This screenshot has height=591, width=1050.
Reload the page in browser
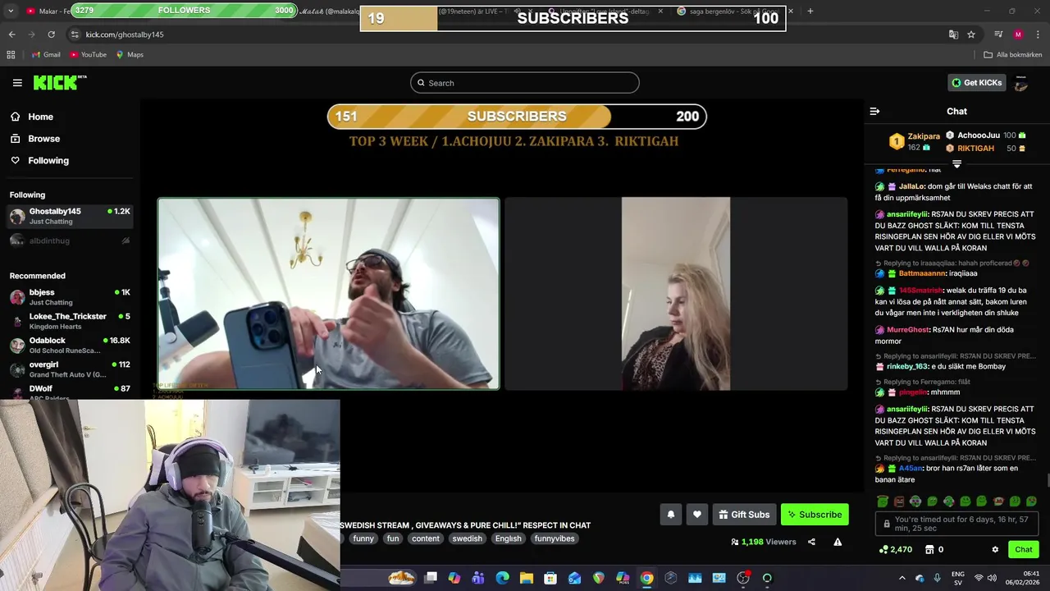point(51,34)
